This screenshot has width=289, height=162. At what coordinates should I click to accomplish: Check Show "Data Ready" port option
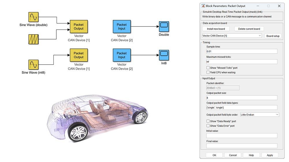coord(208,121)
